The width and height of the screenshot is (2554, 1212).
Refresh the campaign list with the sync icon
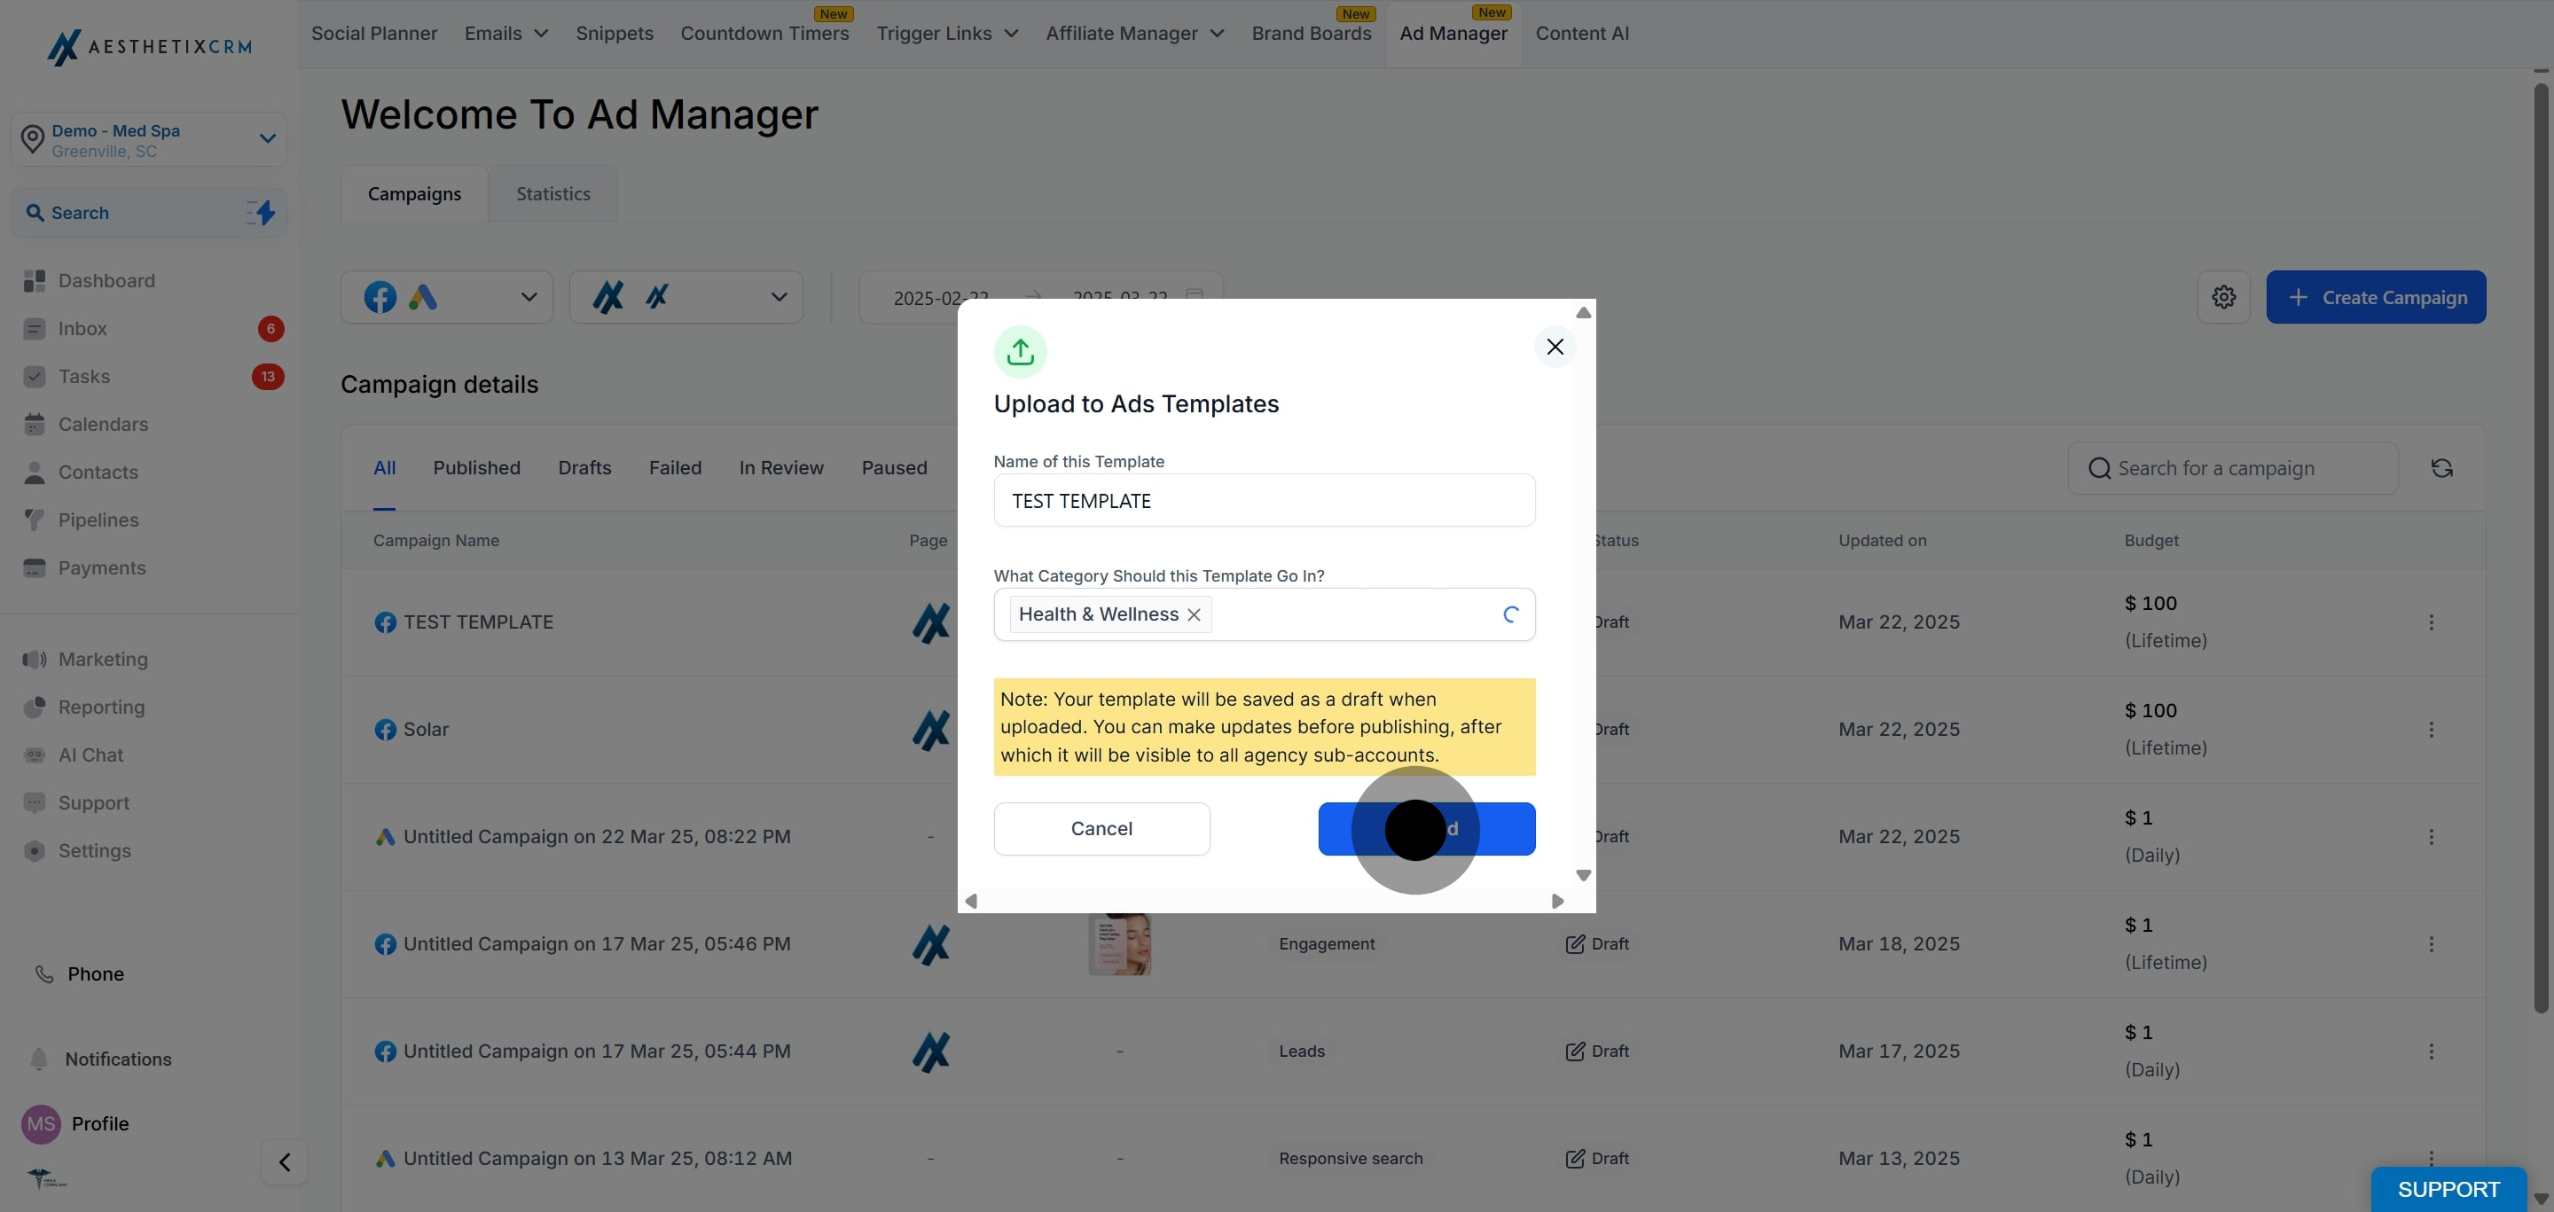[x=2442, y=468]
